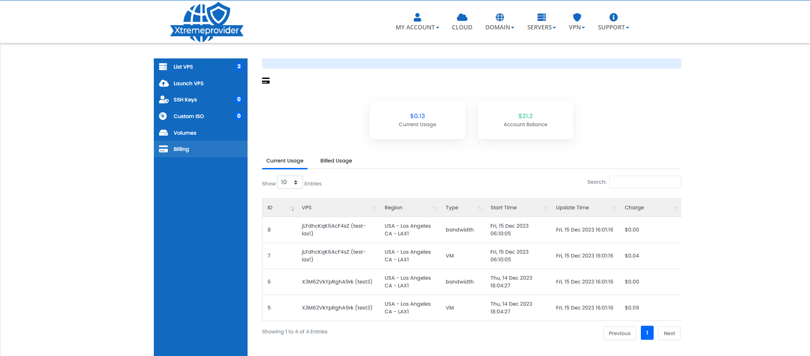Click X3M62VkYpRghA9rk (test3) in row 5

tap(337, 308)
